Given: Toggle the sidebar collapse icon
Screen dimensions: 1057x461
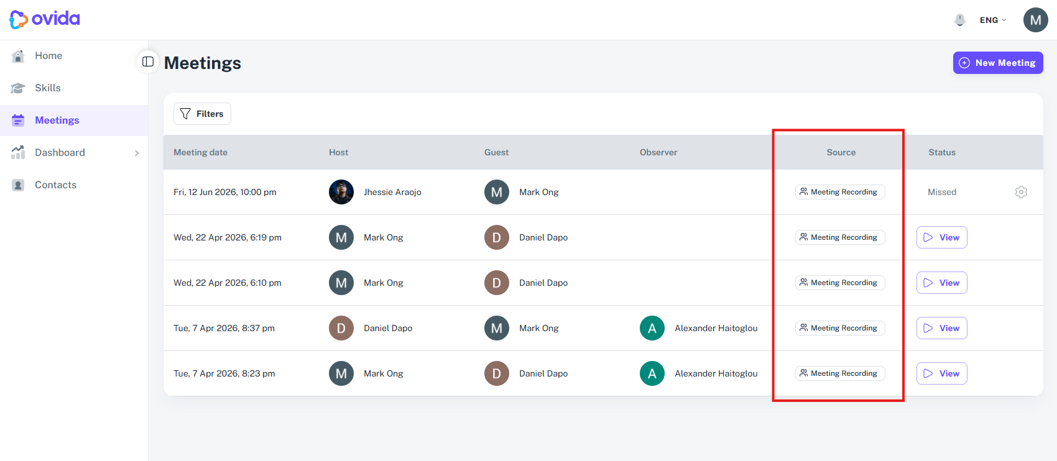Looking at the screenshot, I should 148,62.
